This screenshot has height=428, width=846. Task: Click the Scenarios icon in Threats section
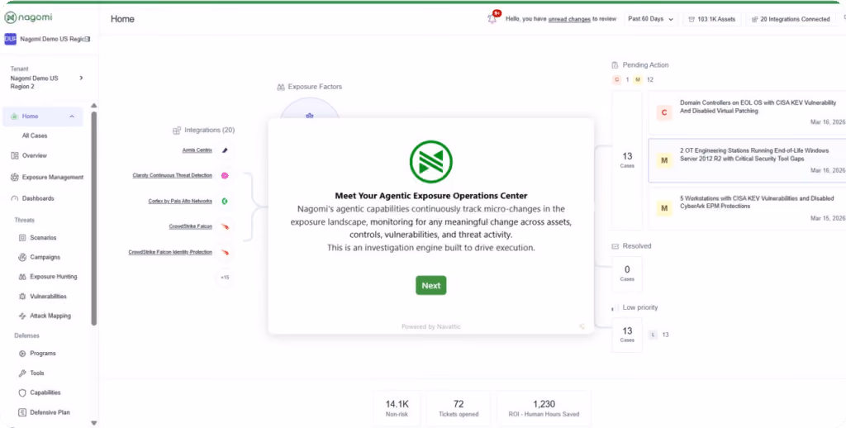pyautogui.click(x=22, y=237)
